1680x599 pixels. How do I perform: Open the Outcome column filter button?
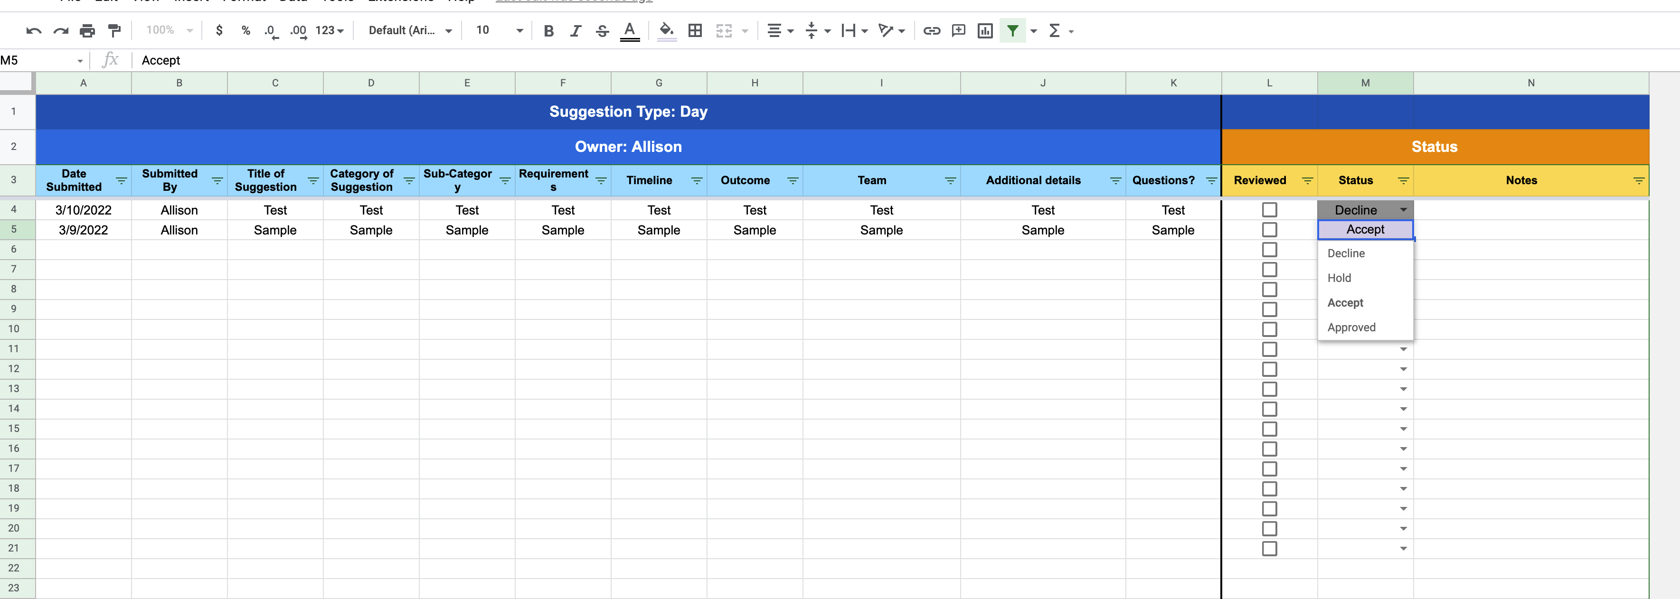(793, 180)
